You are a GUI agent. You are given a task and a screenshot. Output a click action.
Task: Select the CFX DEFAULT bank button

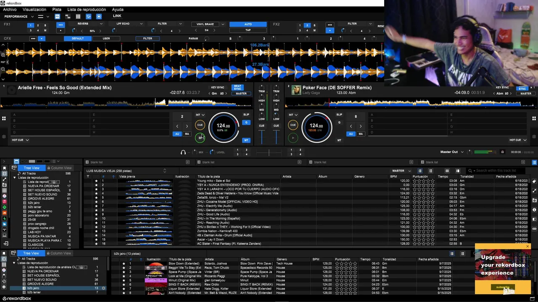pyautogui.click(x=78, y=39)
